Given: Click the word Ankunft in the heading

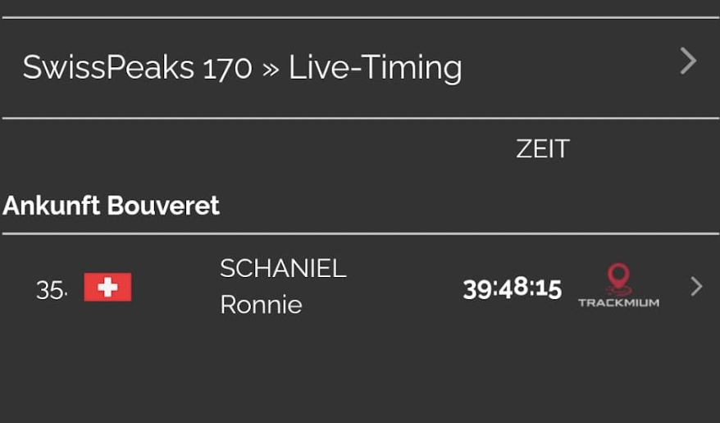Looking at the screenshot, I should (53, 205).
